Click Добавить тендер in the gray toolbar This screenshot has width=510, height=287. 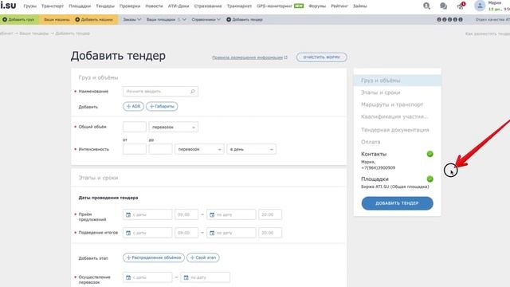245,19
